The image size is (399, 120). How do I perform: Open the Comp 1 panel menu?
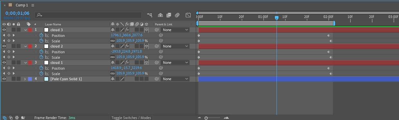click(33, 5)
